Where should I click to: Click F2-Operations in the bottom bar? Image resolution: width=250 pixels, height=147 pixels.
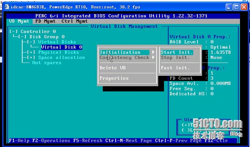tap(51, 141)
